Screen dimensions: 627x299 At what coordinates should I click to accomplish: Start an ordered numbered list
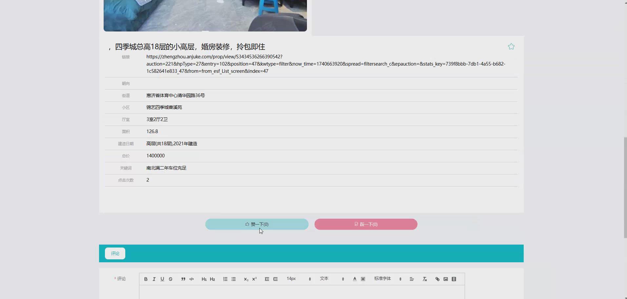[225, 279]
